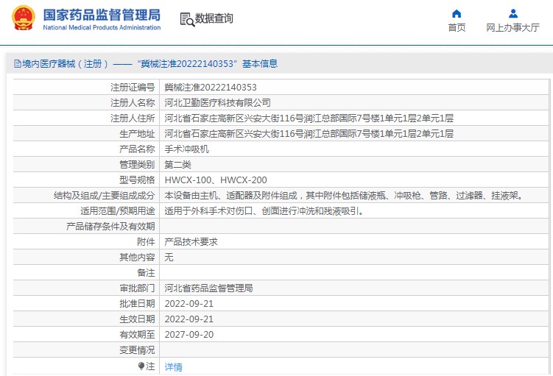Click the English National Medical Products Administration text

tap(102, 27)
